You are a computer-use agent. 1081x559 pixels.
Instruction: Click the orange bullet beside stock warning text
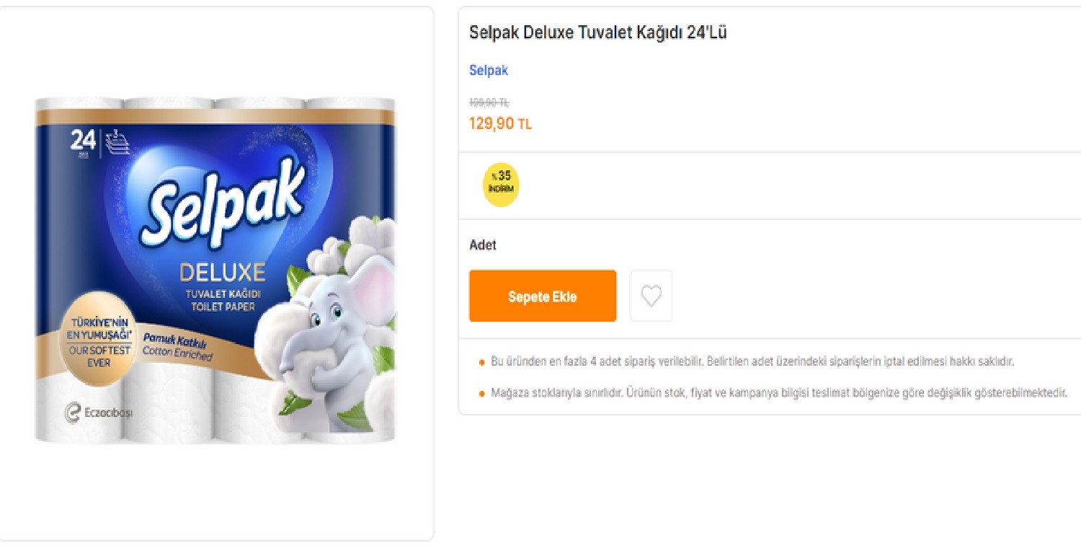pos(481,393)
